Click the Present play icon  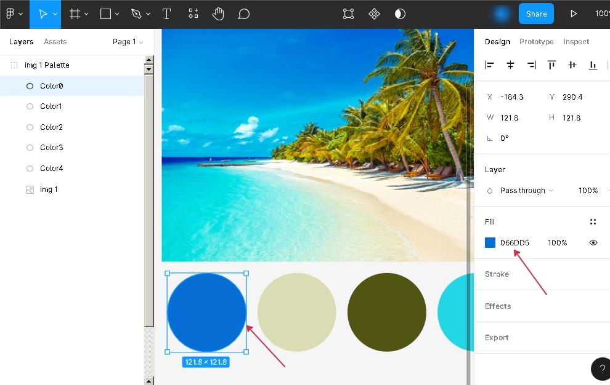point(574,14)
